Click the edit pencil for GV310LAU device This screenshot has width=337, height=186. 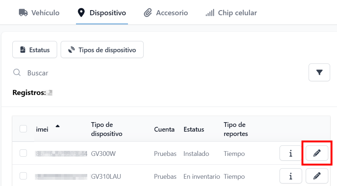click(317, 176)
